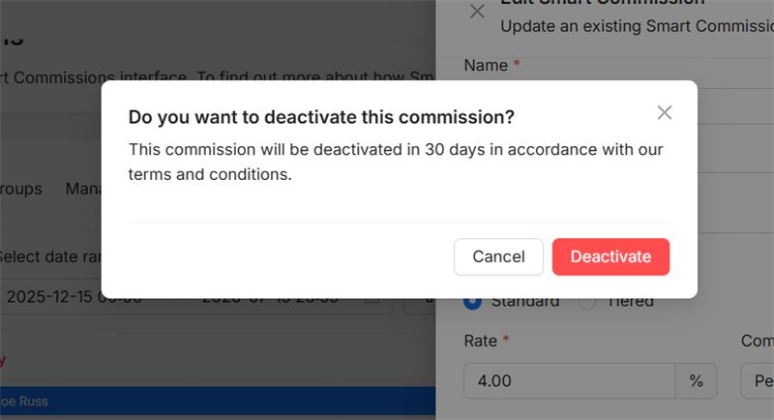Close the Edit Smart Commission panel

tap(477, 12)
